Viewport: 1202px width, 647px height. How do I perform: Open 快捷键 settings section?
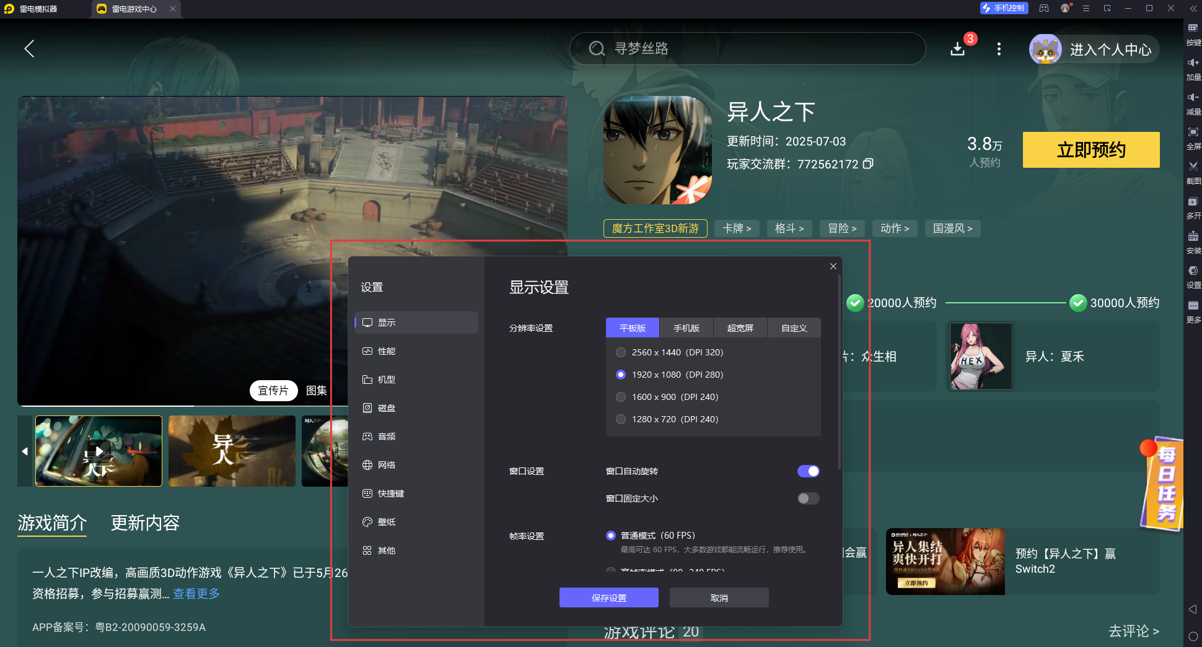click(x=416, y=493)
